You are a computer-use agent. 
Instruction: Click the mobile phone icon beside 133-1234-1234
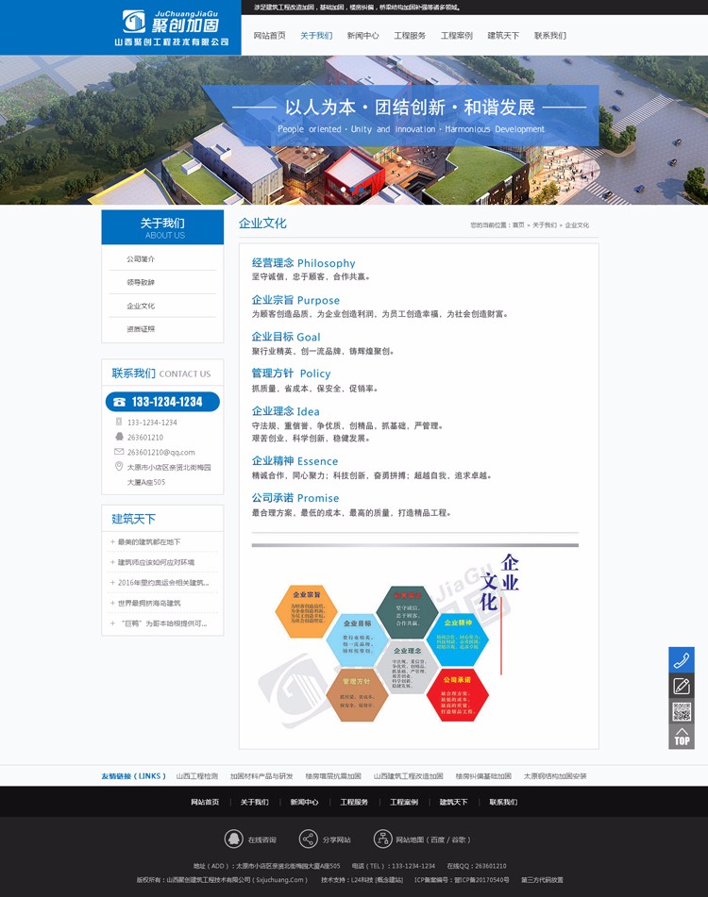coord(119,423)
